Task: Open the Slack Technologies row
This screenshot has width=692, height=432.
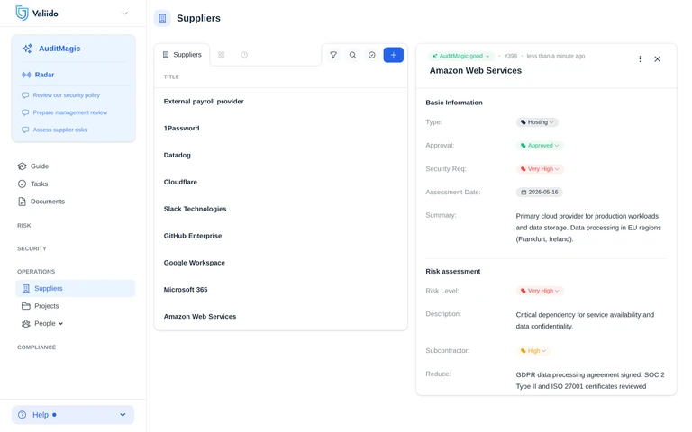Action: [x=281, y=209]
